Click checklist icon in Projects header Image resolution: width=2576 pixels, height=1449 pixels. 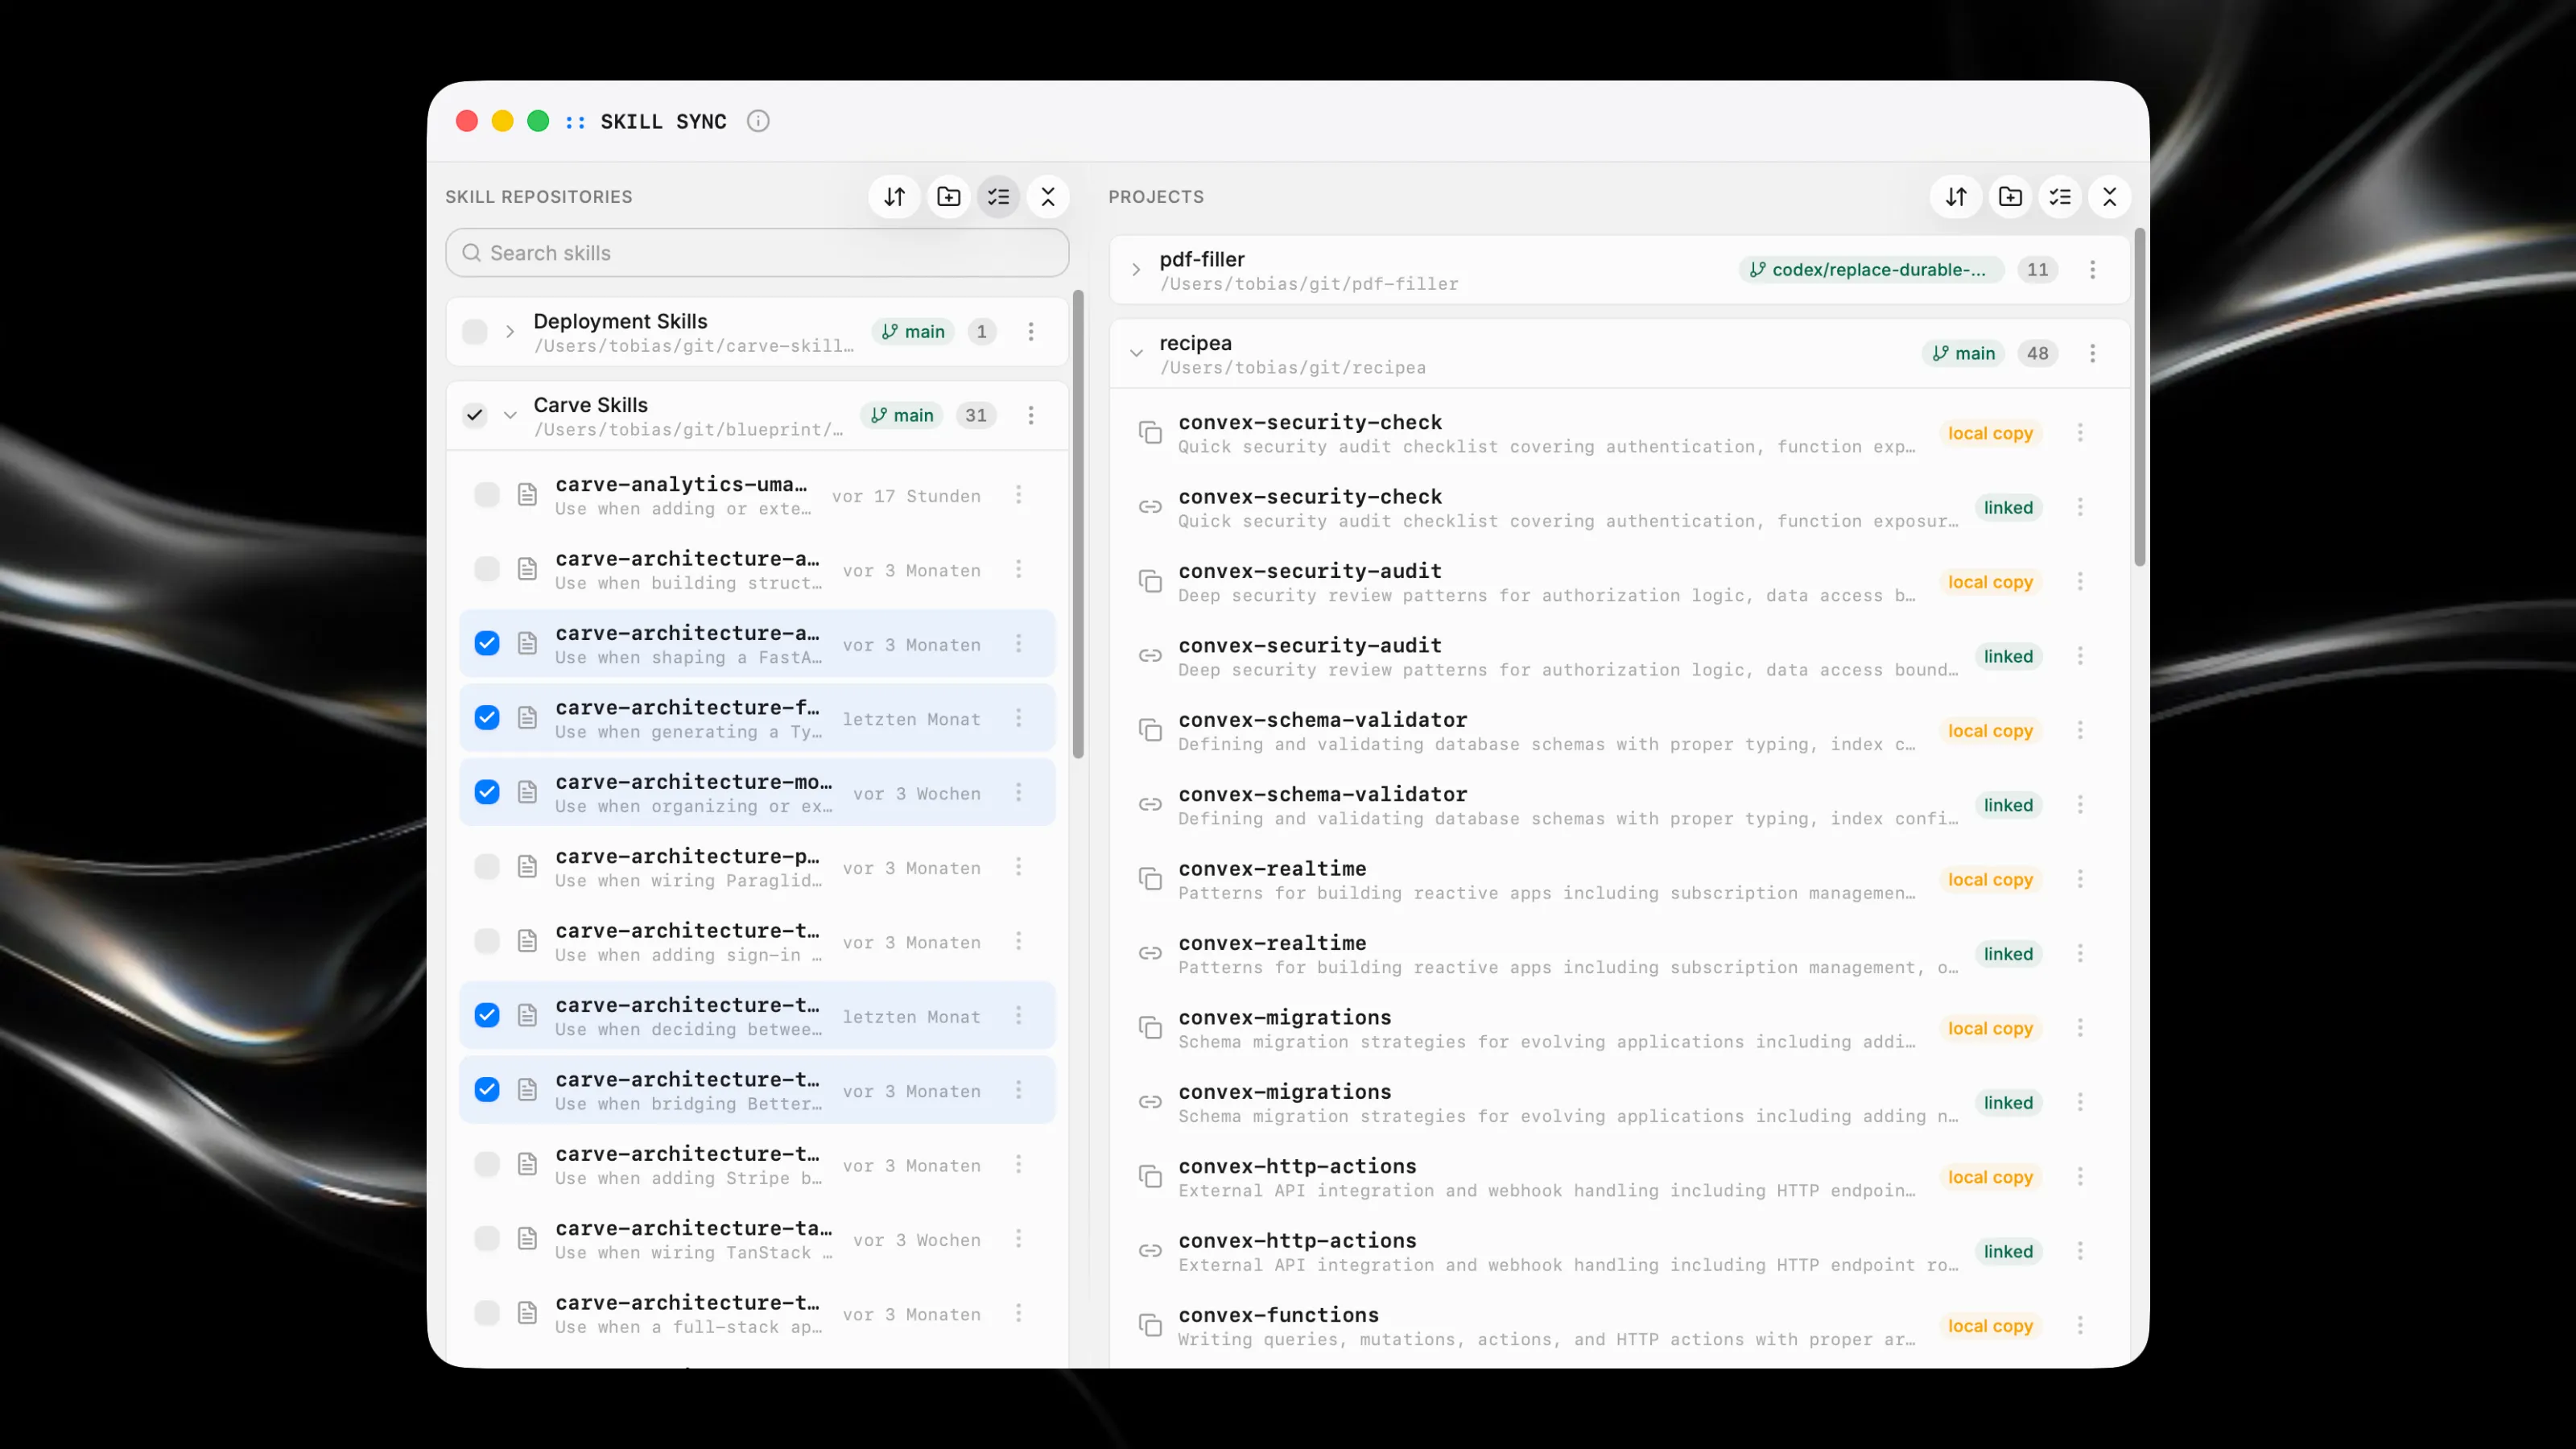point(2060,197)
